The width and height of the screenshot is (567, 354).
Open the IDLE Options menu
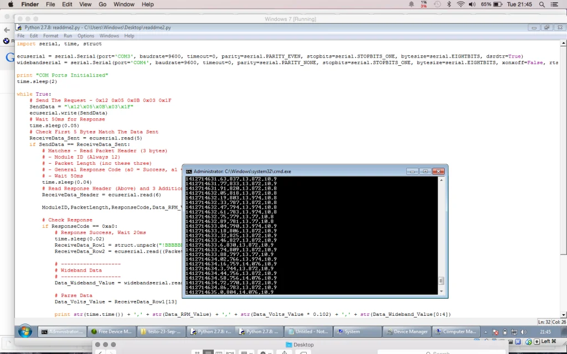[x=86, y=36]
